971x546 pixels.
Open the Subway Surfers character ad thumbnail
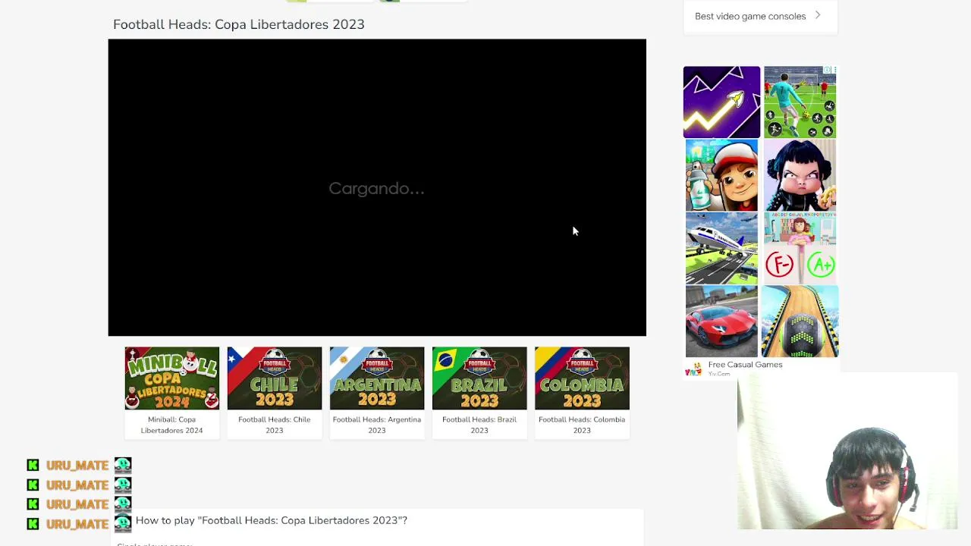click(x=721, y=175)
